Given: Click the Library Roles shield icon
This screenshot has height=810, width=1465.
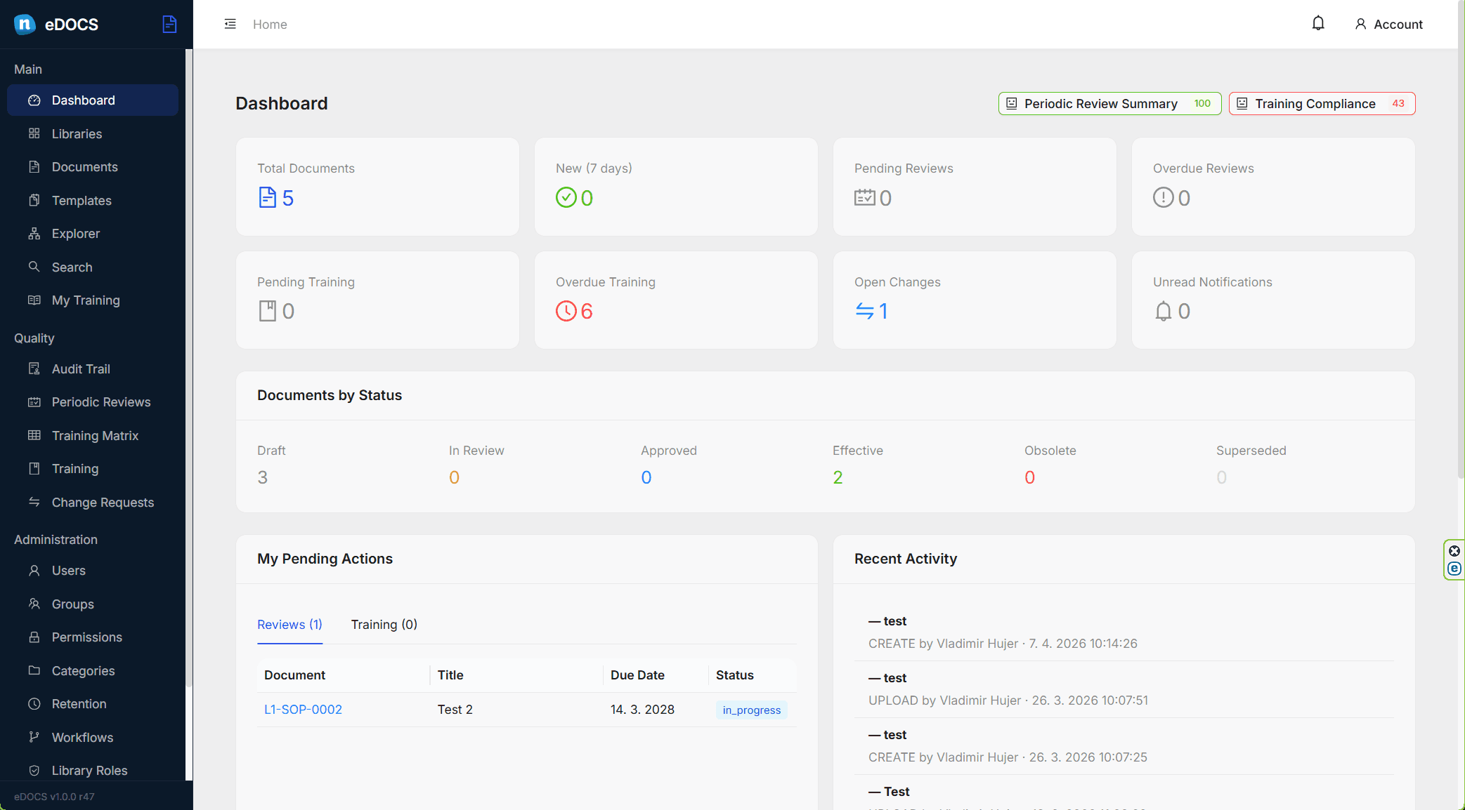Looking at the screenshot, I should click(x=34, y=771).
